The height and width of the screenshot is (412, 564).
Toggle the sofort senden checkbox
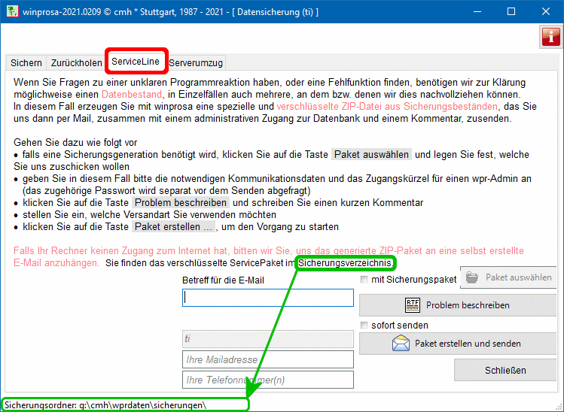click(x=365, y=326)
